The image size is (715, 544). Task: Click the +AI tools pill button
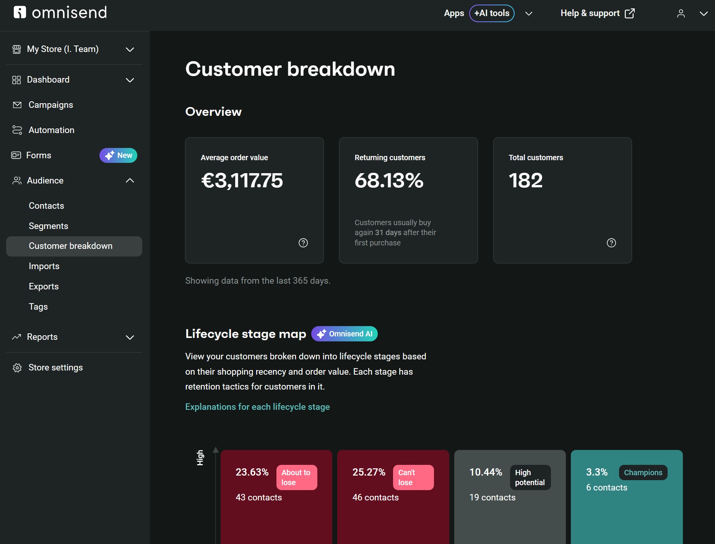[492, 13]
